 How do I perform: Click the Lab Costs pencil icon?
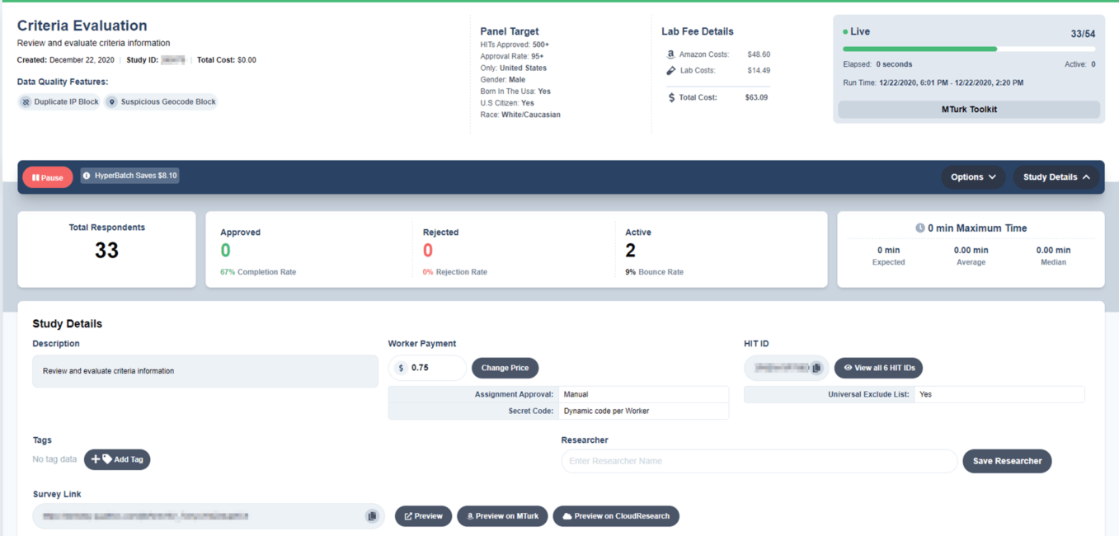(x=670, y=71)
